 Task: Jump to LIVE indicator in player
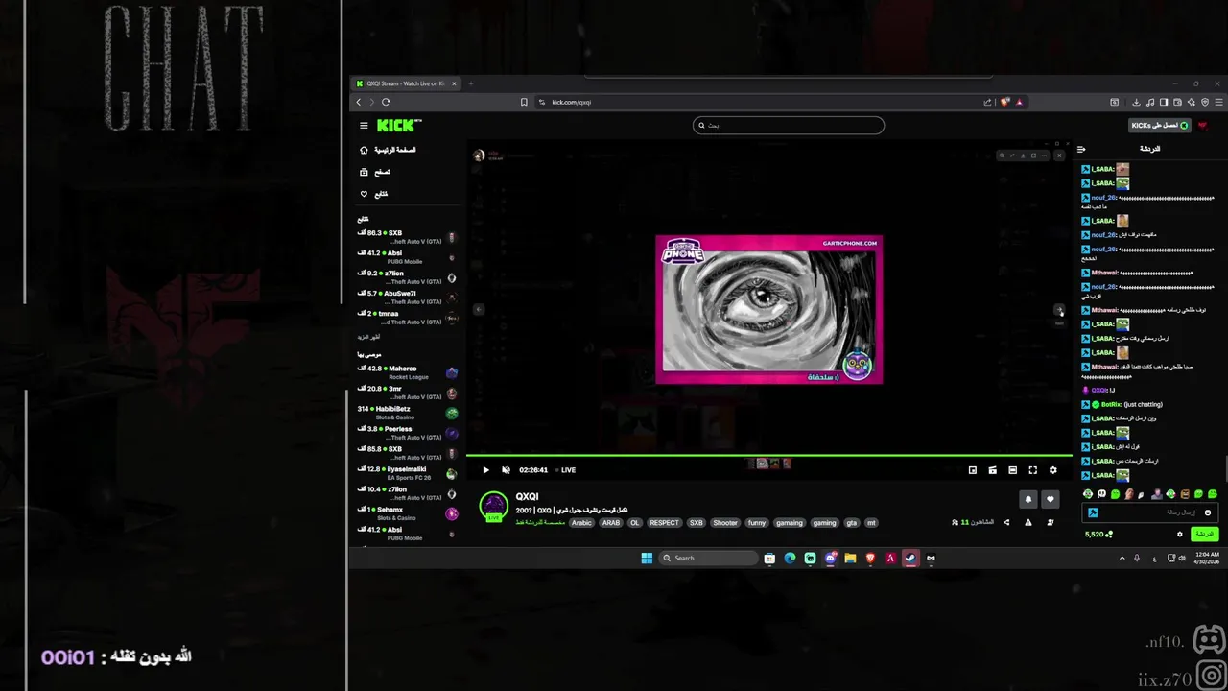[x=565, y=470]
